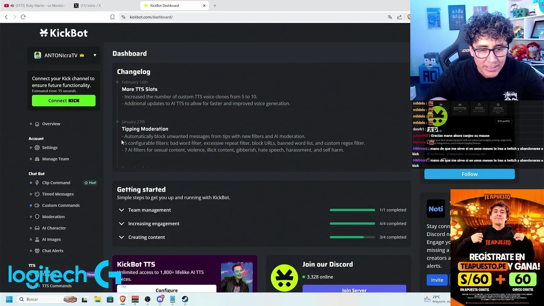Click the site settings icon before the URL
This screenshot has height=306, width=544.
point(123,17)
